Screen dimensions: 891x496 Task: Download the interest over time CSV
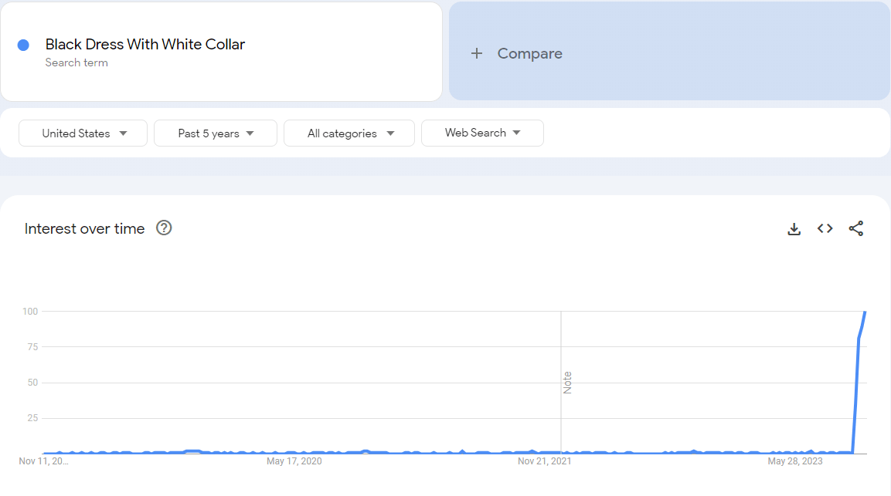(x=794, y=229)
